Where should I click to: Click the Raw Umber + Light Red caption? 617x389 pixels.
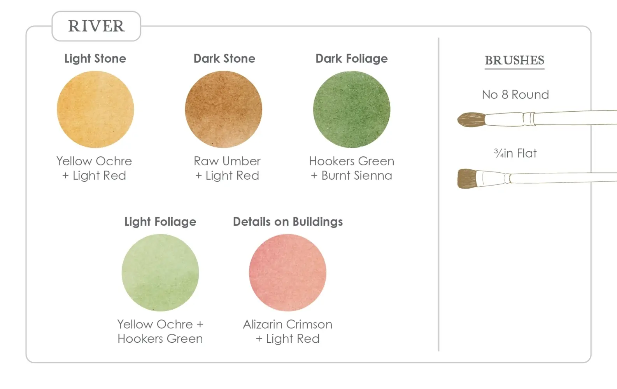click(227, 168)
